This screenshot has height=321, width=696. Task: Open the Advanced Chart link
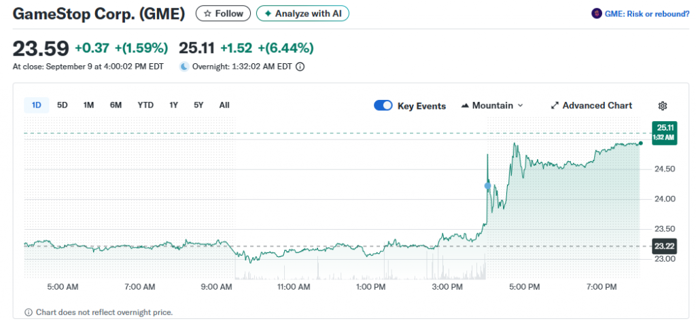coord(591,105)
